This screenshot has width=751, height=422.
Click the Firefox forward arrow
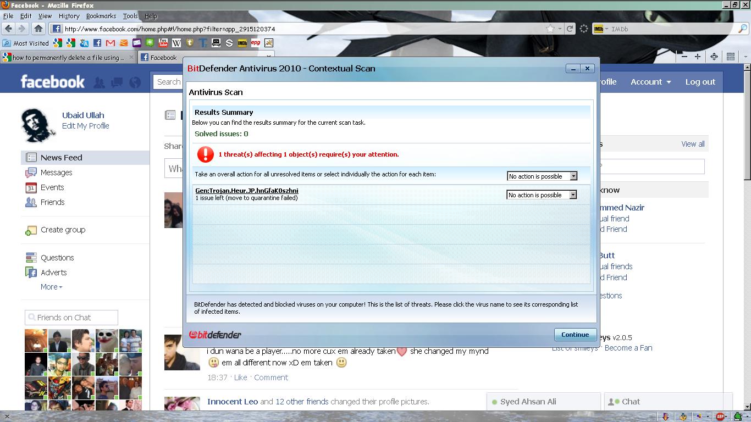pos(22,29)
